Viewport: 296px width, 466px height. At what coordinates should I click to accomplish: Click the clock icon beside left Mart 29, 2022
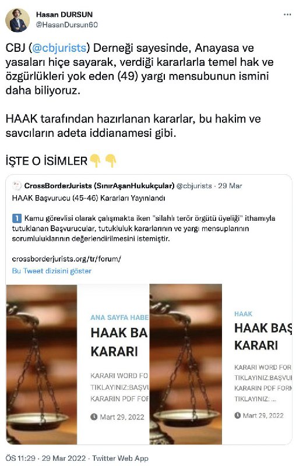pyautogui.click(x=94, y=416)
